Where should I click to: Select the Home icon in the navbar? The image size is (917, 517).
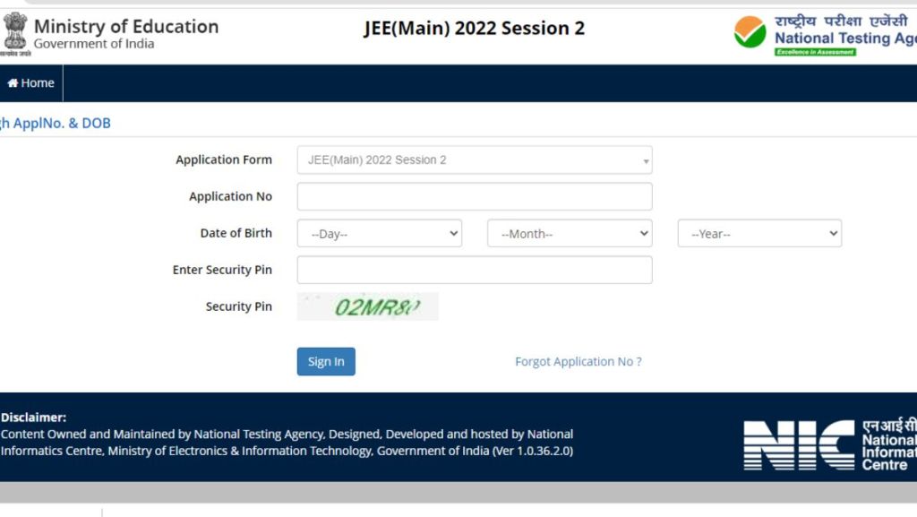[x=12, y=82]
